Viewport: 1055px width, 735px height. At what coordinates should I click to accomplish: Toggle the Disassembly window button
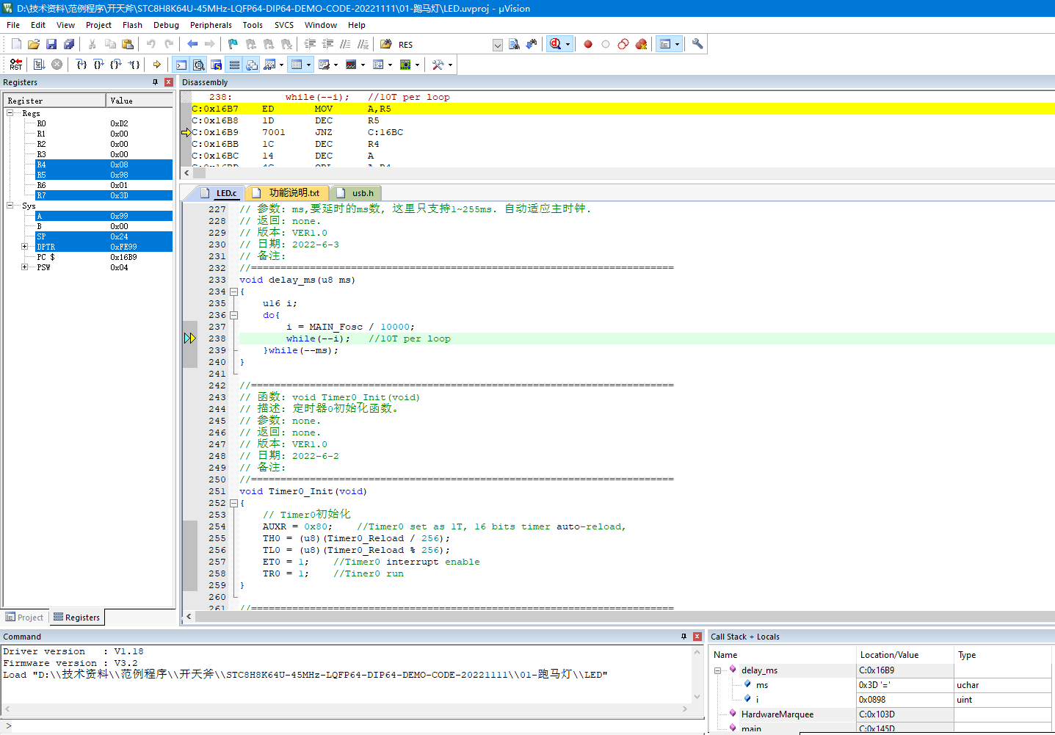tap(199, 65)
